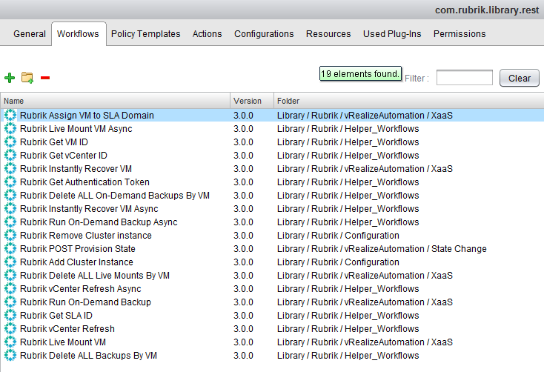Select row Rubrik Assign VM to SLA Domain
The image size is (544, 372).
[x=272, y=115]
